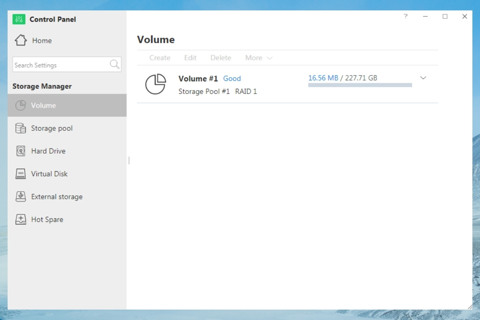Image resolution: width=480 pixels, height=320 pixels.
Task: Click the RAID 1 label
Action: (x=246, y=92)
